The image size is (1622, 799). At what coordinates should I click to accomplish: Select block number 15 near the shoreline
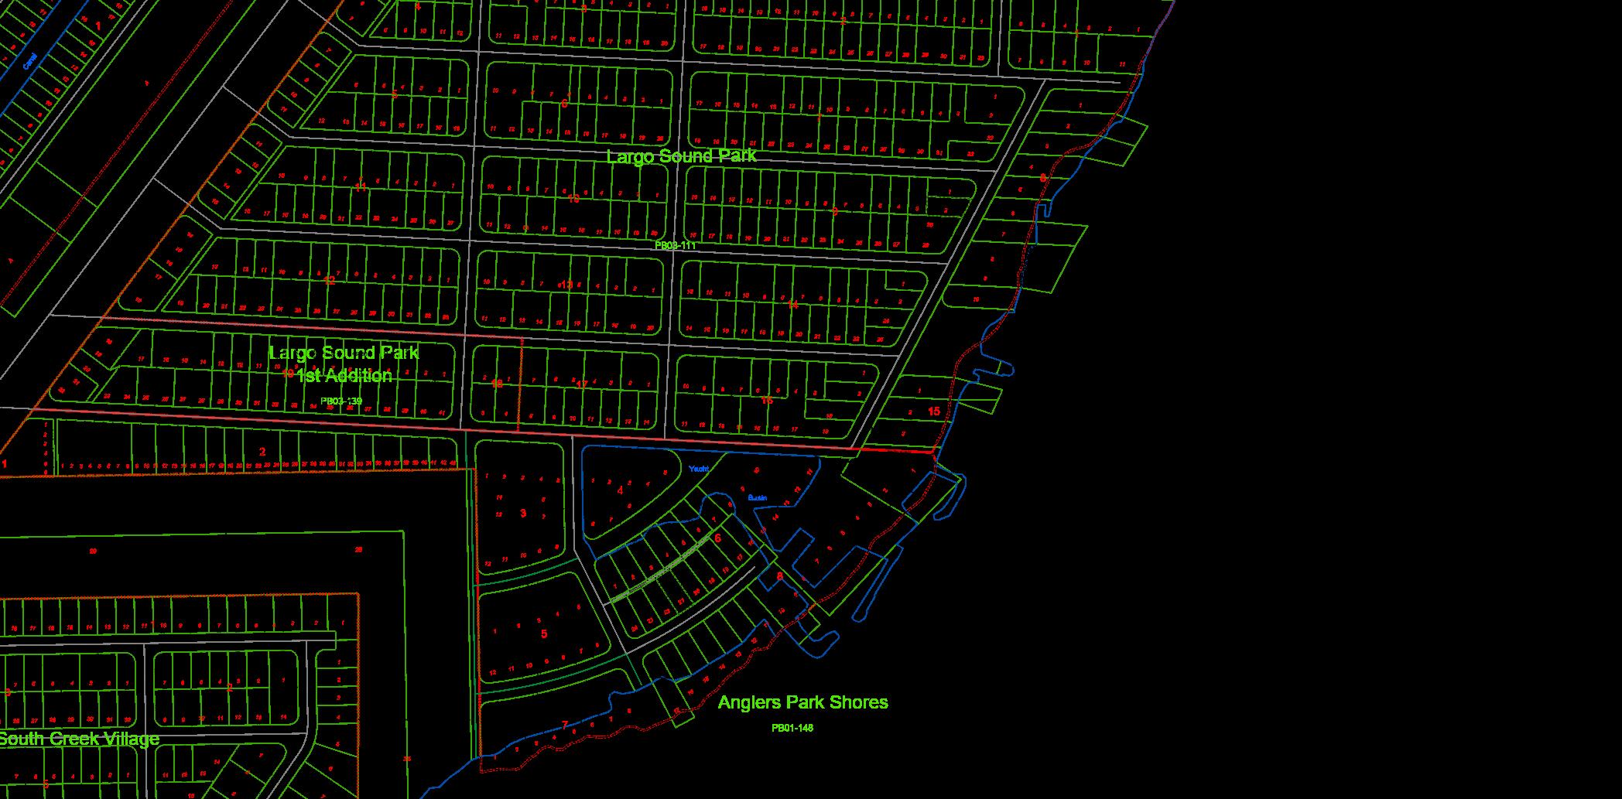click(933, 411)
